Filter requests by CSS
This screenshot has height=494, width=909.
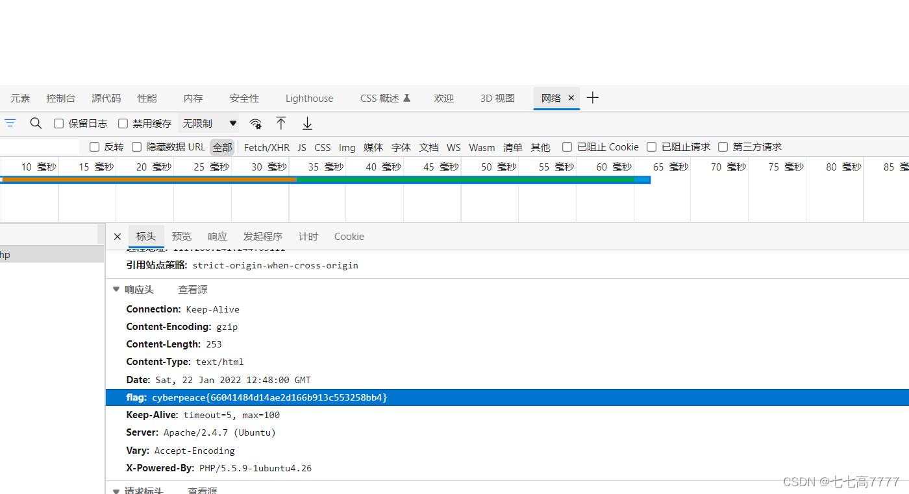point(323,148)
